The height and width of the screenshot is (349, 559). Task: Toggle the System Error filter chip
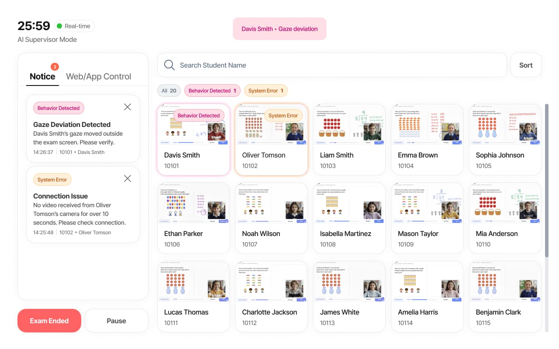coord(266,91)
